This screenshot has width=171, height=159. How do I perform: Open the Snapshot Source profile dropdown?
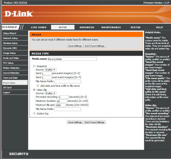coord(50,70)
